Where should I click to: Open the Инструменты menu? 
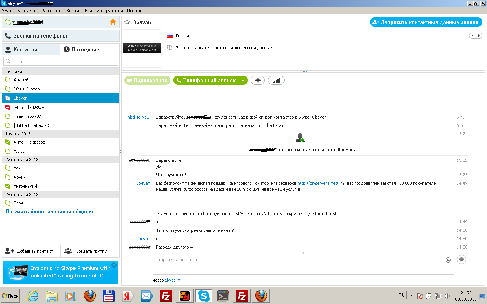[110, 11]
